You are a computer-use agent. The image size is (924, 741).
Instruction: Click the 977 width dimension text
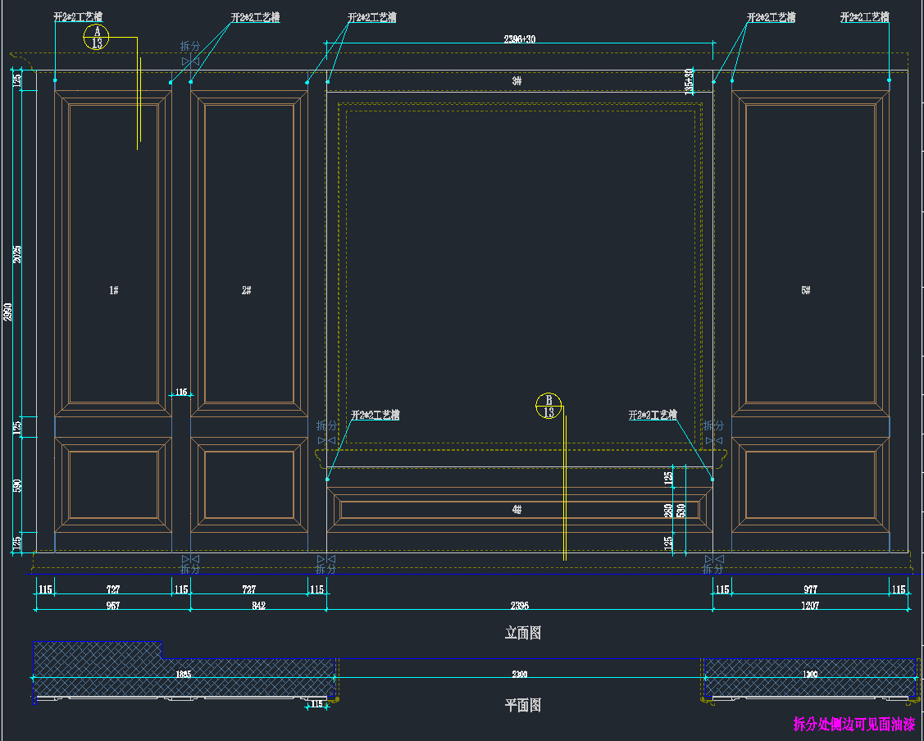point(809,589)
